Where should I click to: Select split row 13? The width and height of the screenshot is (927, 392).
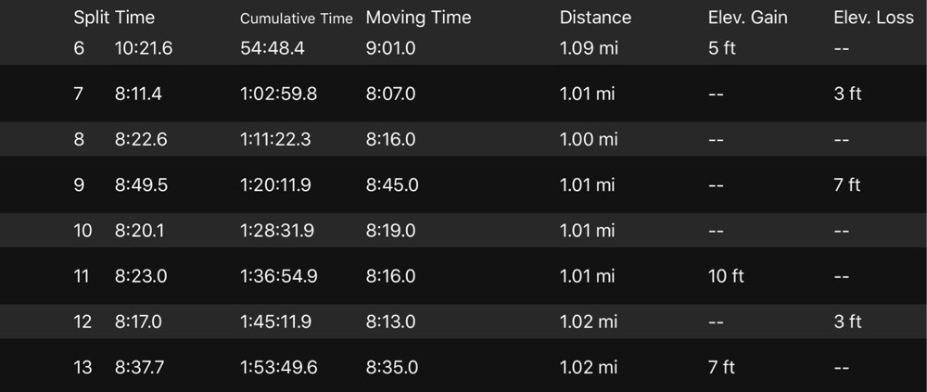point(463,367)
